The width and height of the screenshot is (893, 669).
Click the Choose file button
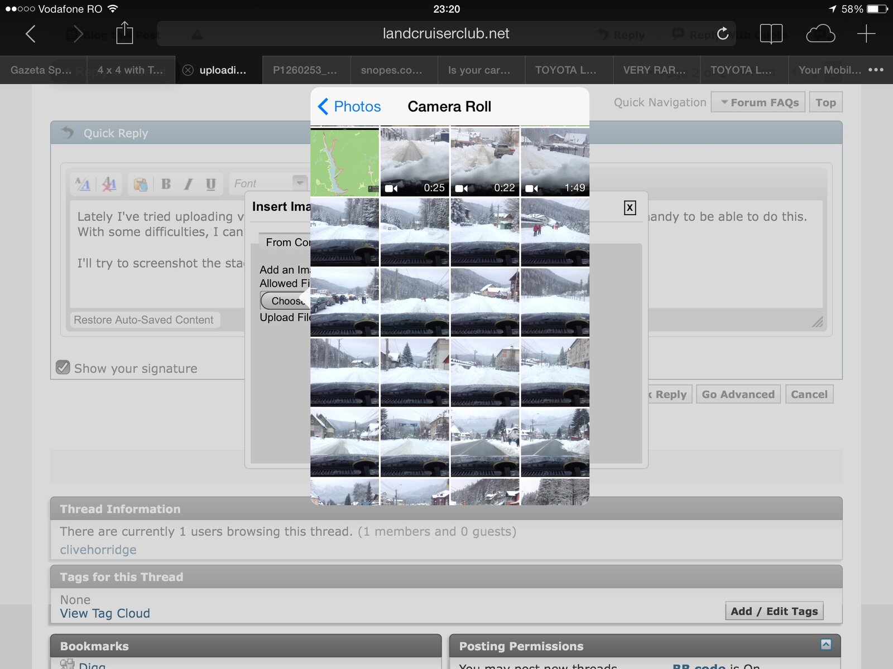click(286, 301)
